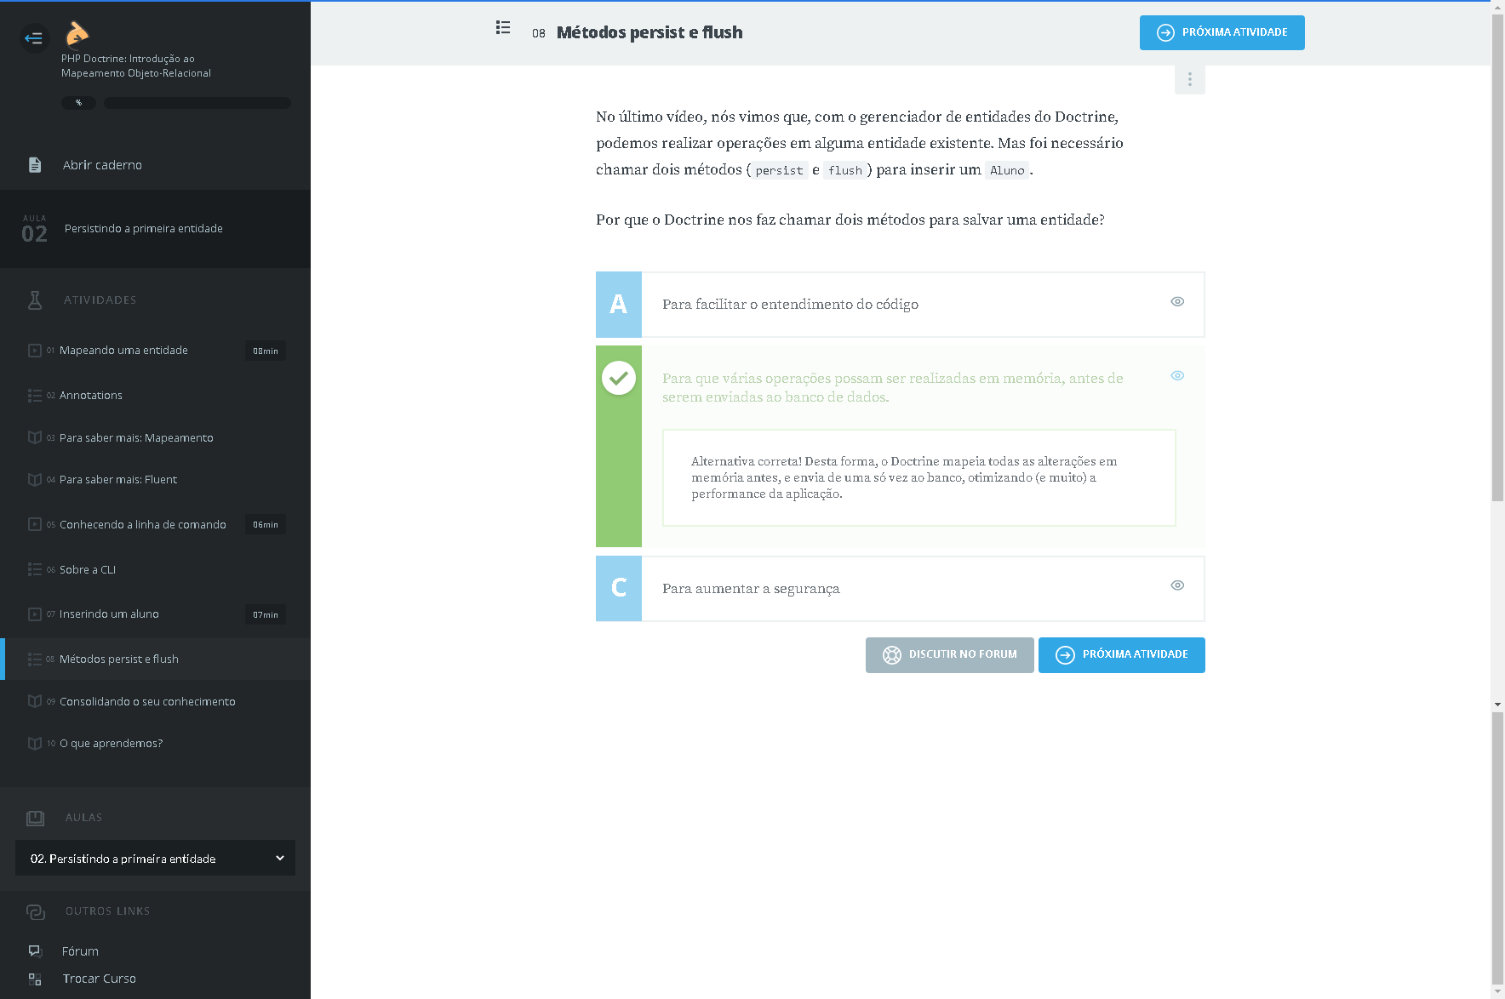Toggle eye icon on answer C

[x=1177, y=585]
